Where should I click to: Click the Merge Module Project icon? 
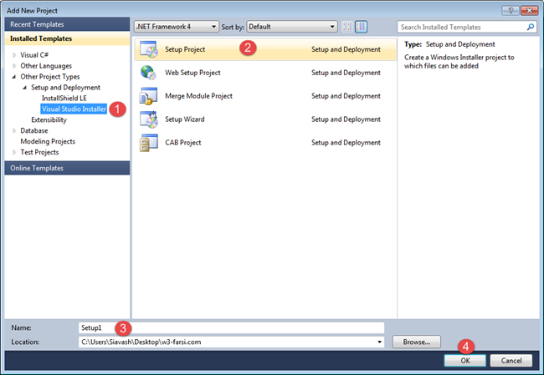(148, 96)
